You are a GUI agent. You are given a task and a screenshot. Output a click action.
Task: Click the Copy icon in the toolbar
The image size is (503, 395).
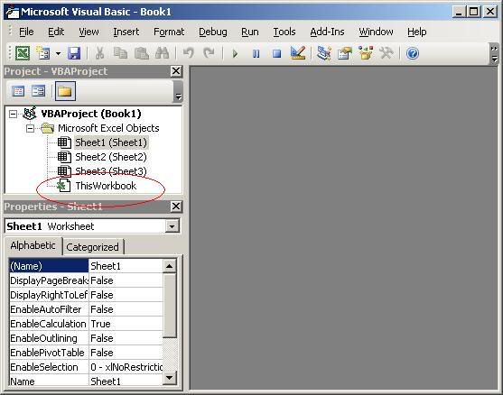[120, 53]
